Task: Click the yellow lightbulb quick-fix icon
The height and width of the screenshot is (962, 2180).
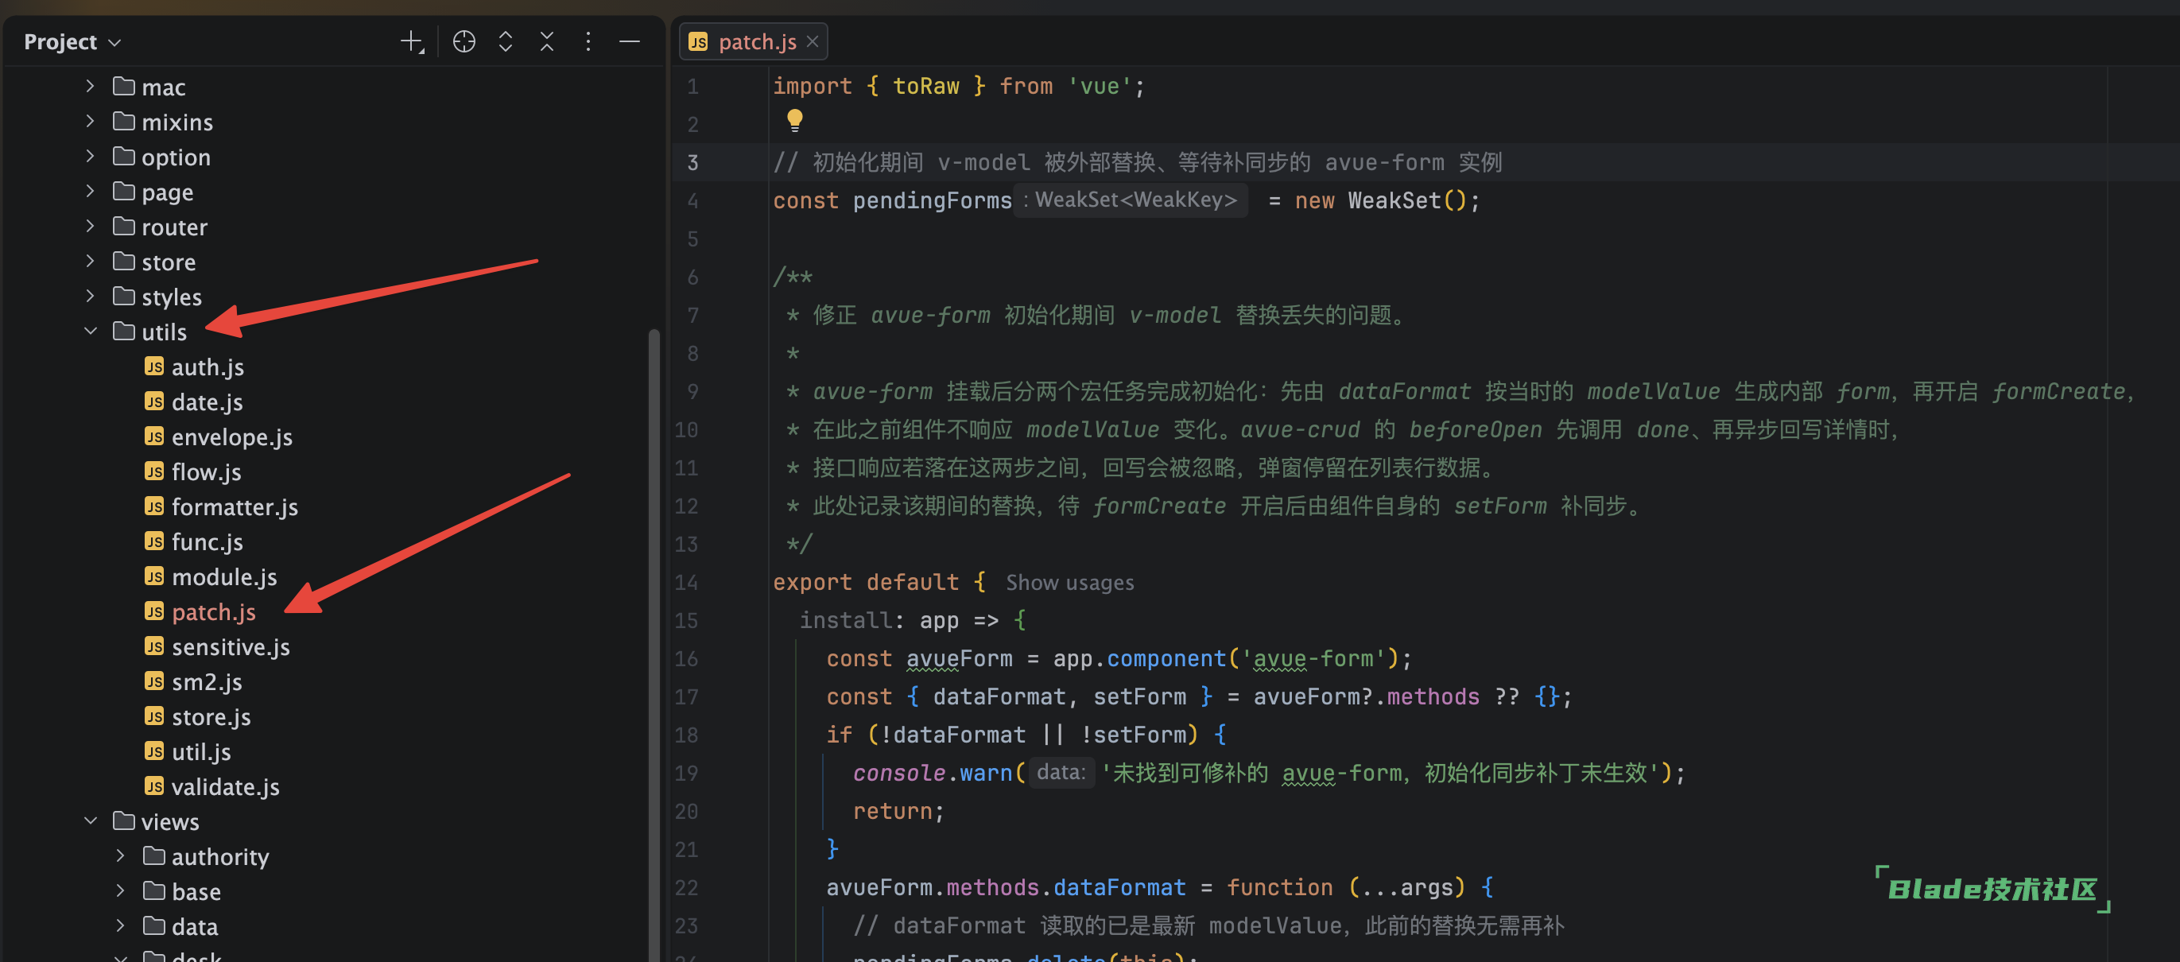Action: point(795,120)
